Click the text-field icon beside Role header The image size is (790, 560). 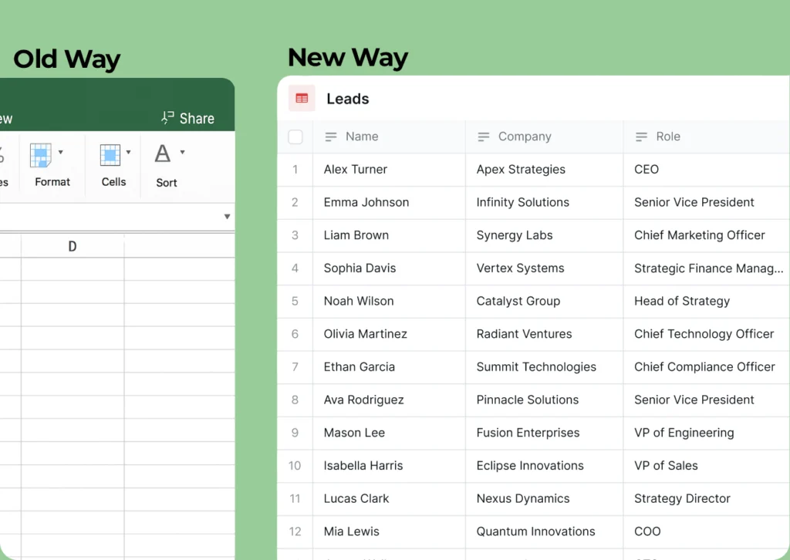[x=641, y=137]
